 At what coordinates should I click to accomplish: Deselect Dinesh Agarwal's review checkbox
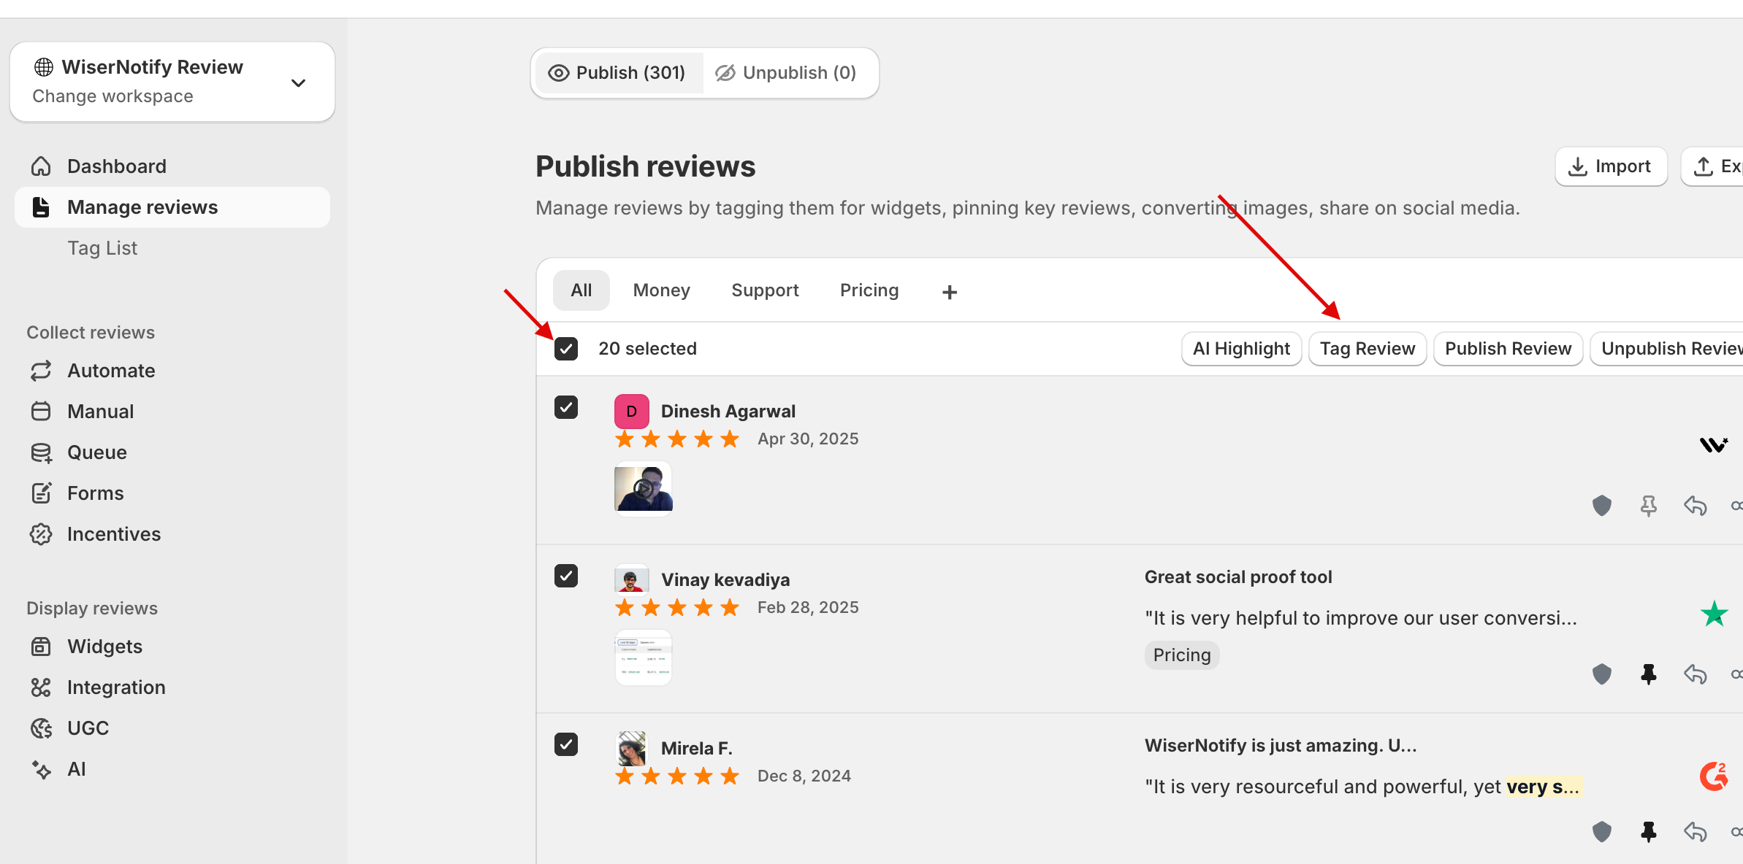coord(566,407)
